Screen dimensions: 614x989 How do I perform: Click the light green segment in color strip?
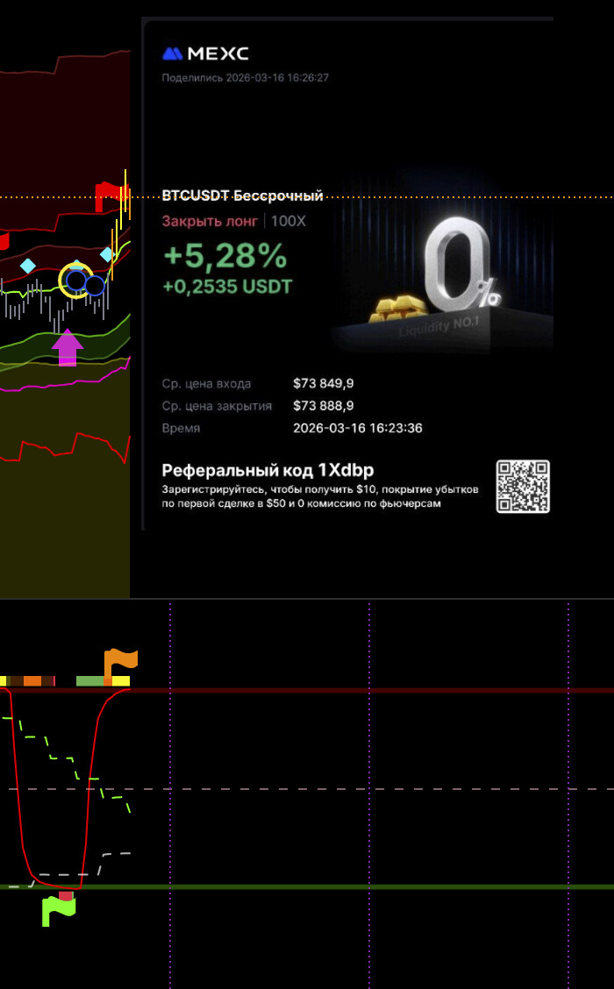tap(89, 680)
